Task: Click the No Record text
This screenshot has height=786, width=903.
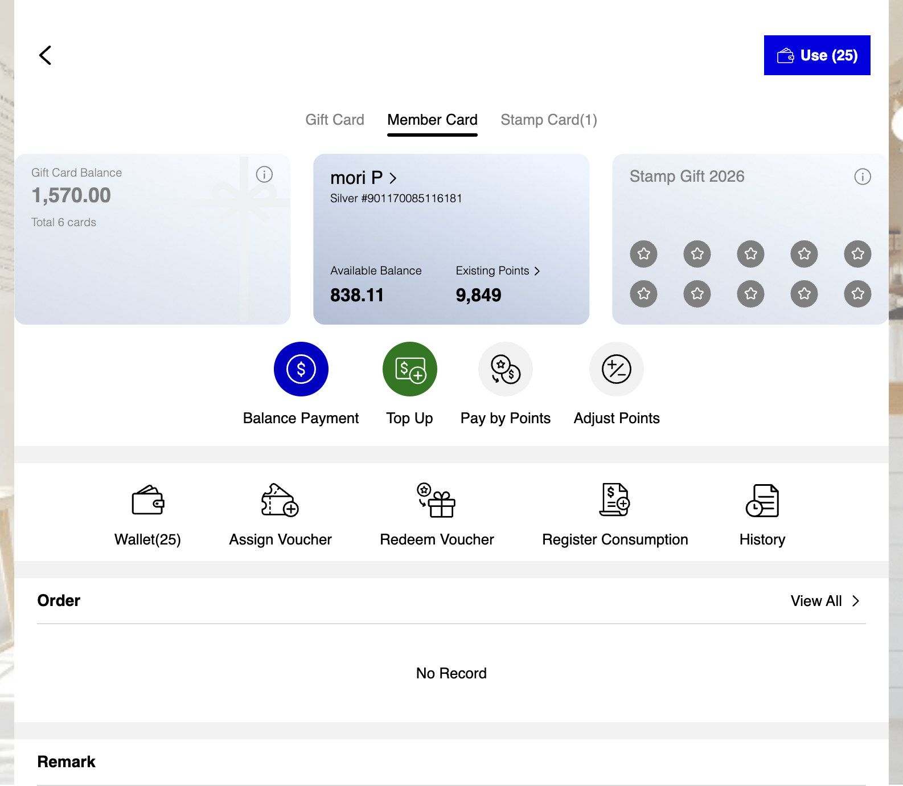Action: coord(451,673)
